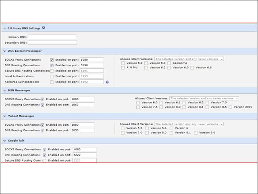This screenshot has width=258, height=194.
Task: Collapse the Google Talk section
Action: pos(4,141)
